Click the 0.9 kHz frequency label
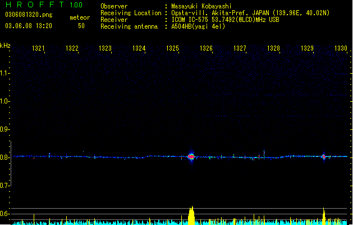Image resolution: width=353 pixels, height=225 pixels. point(4,129)
